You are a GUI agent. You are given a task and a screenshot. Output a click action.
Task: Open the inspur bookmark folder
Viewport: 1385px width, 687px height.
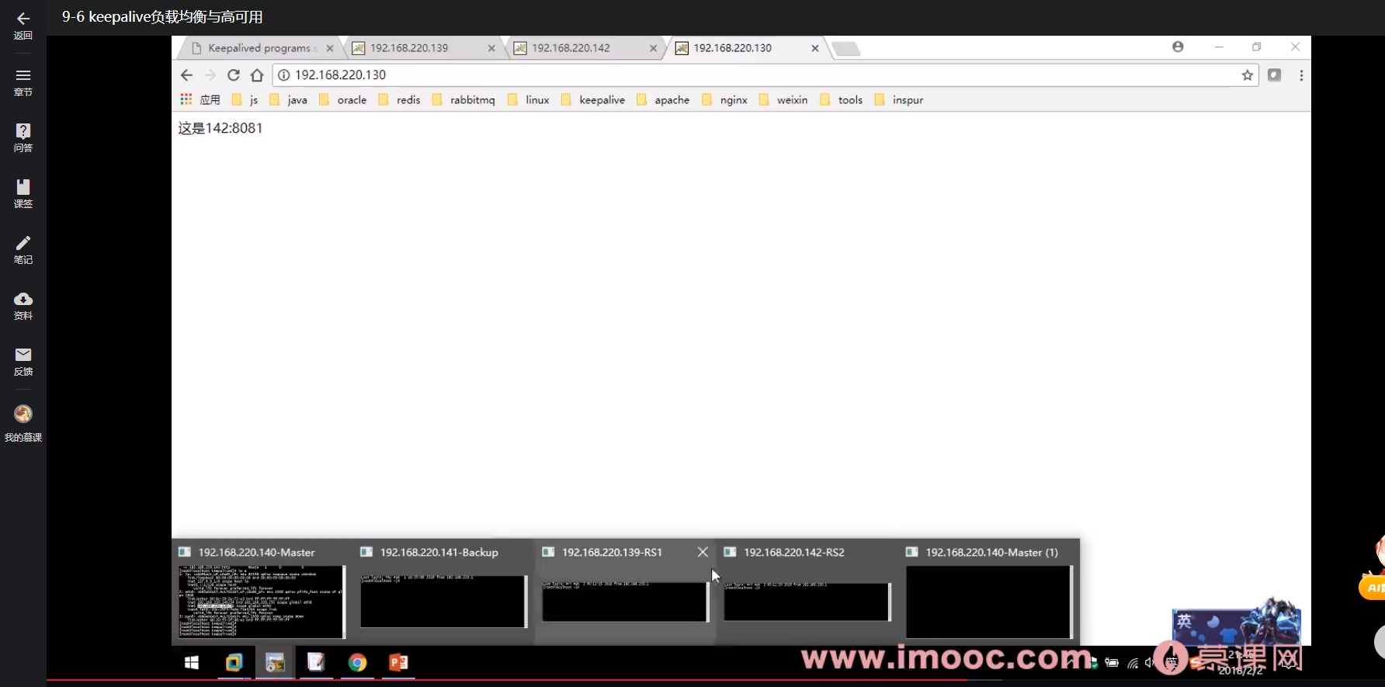pos(899,99)
